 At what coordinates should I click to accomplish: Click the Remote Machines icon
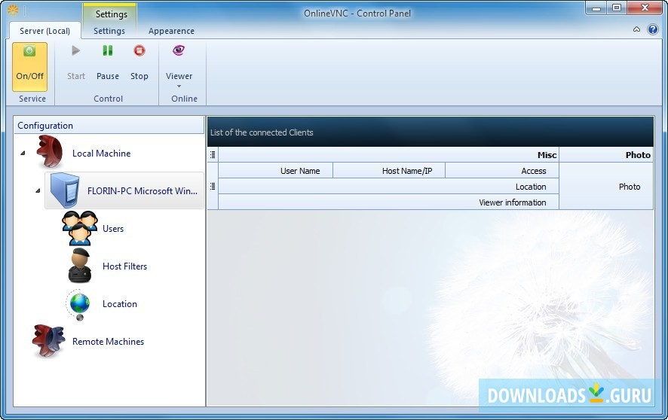pyautogui.click(x=48, y=340)
